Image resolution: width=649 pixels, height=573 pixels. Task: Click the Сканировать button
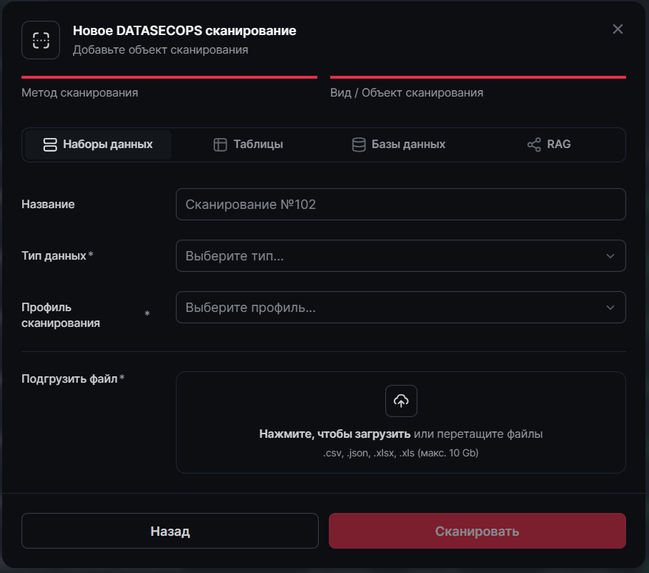(x=477, y=531)
